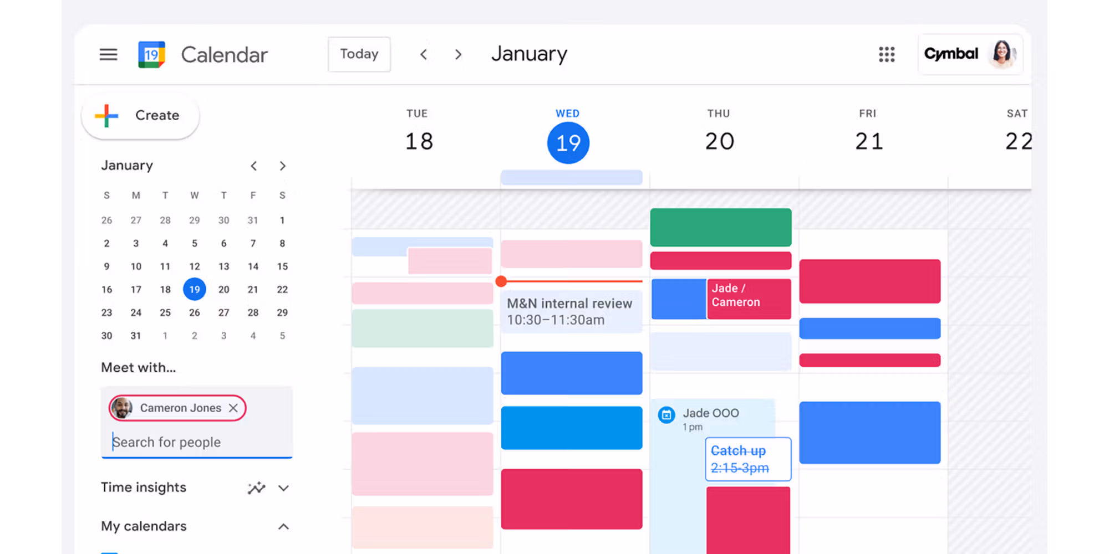Select day 8 in mini calendar

tap(282, 243)
